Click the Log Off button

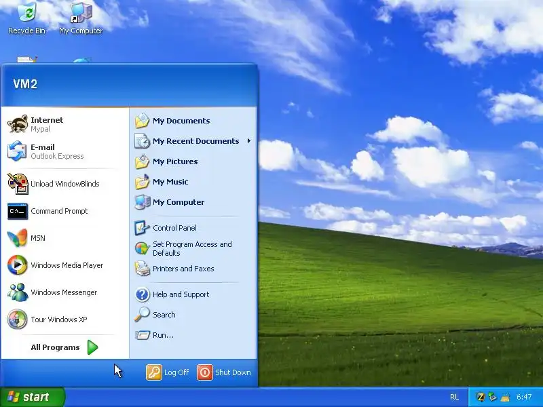pos(168,372)
